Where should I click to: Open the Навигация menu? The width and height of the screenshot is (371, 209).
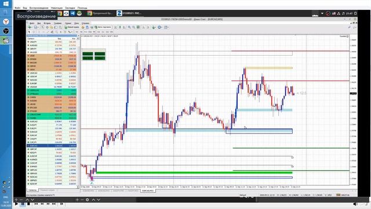(x=57, y=8)
